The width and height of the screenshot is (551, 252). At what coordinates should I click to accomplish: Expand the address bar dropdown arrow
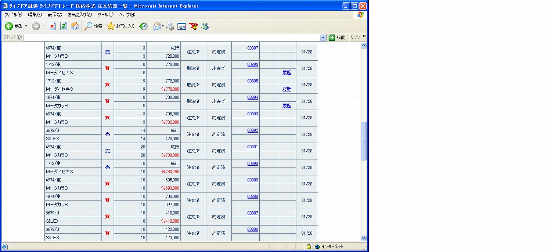(x=323, y=37)
